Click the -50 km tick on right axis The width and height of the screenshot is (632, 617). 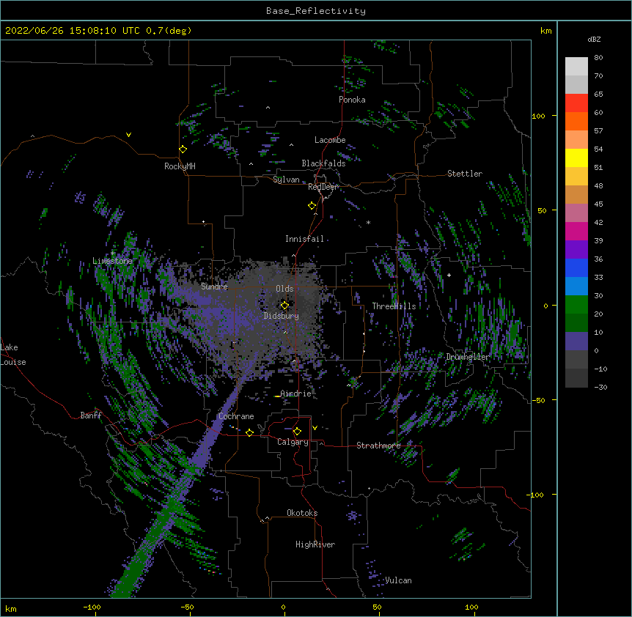coord(538,400)
